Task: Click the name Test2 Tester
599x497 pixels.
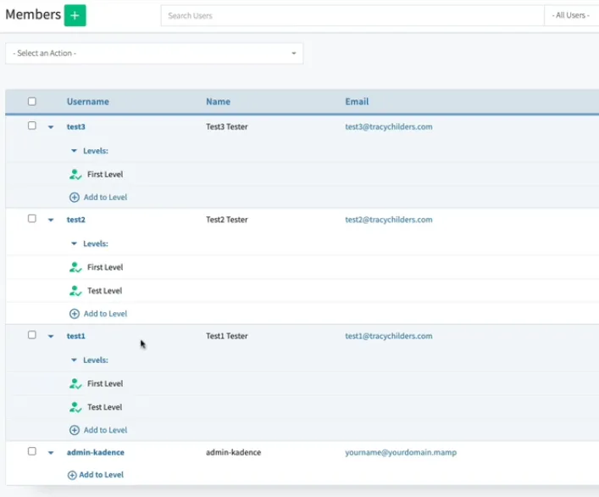Action: [227, 220]
